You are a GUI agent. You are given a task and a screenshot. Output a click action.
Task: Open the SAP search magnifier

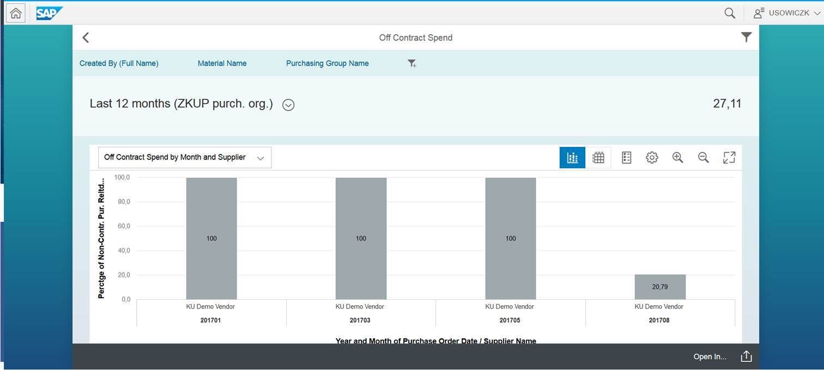729,12
